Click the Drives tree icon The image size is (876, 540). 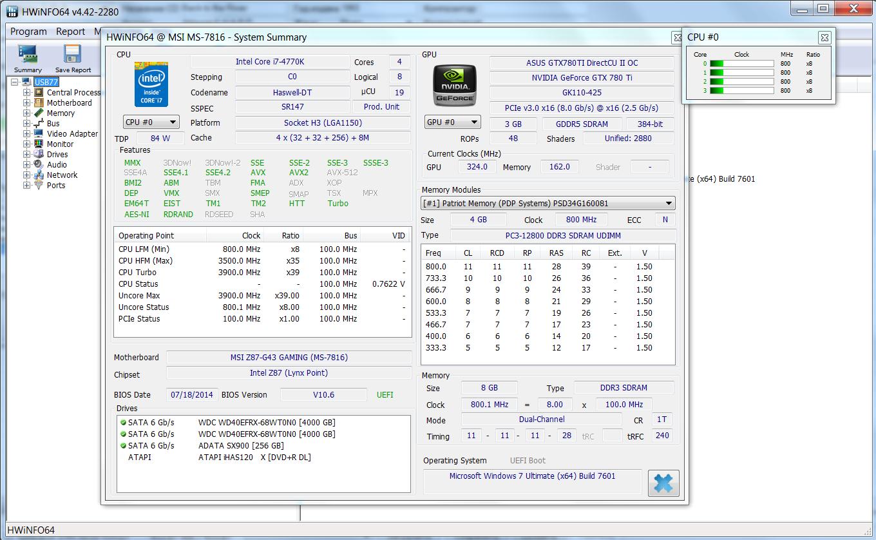[x=39, y=154]
